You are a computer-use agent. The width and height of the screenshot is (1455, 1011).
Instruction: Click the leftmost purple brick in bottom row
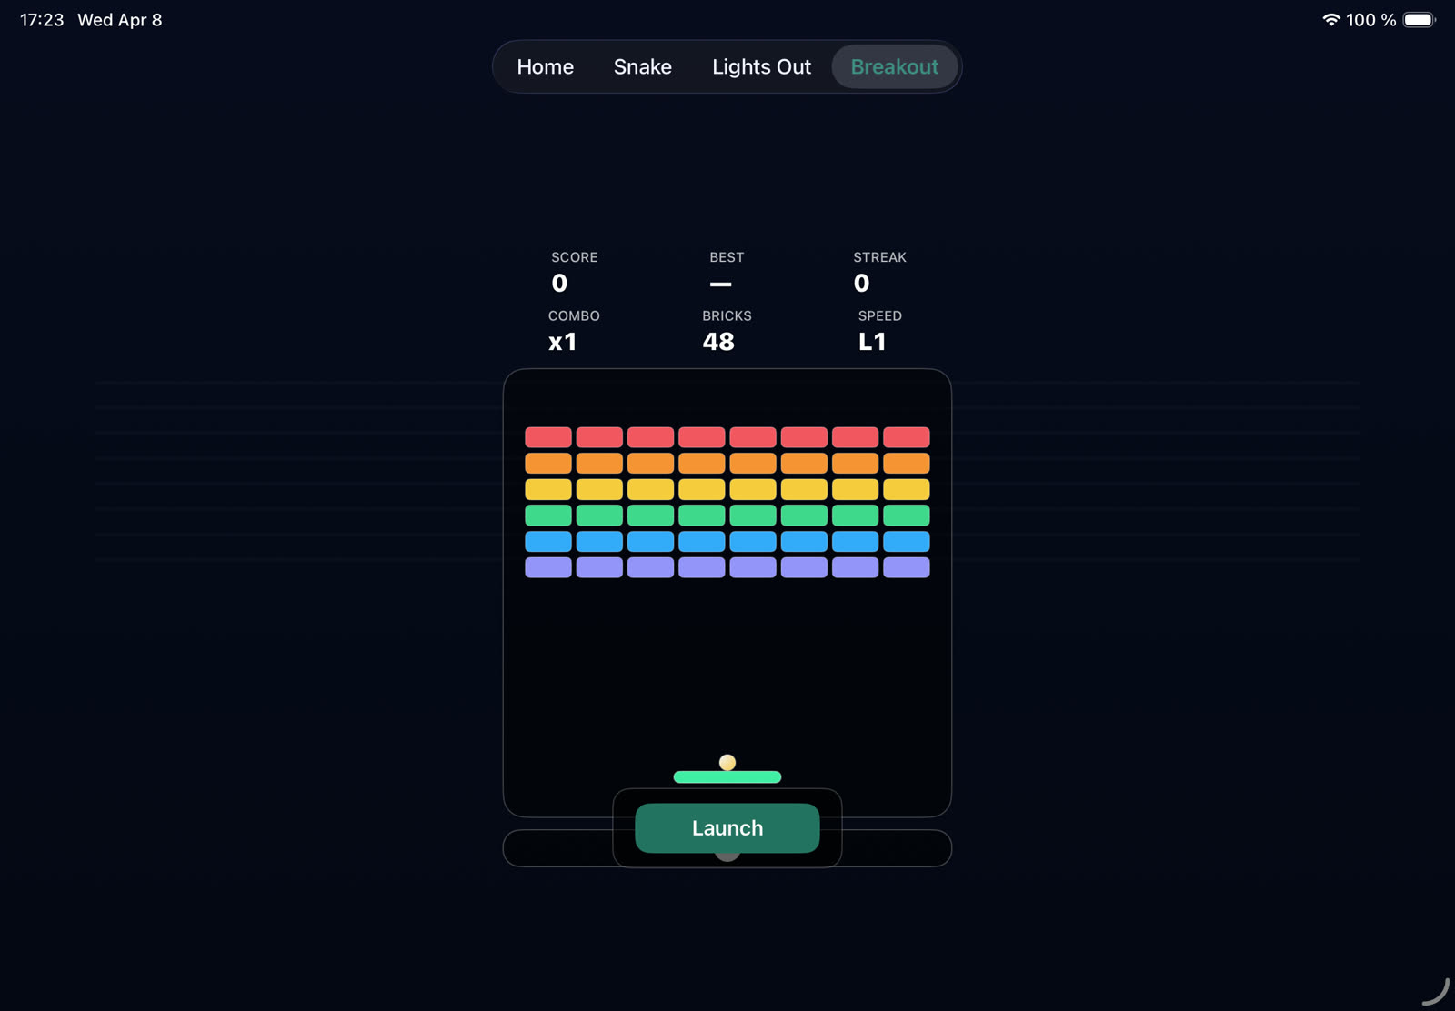[x=548, y=567]
